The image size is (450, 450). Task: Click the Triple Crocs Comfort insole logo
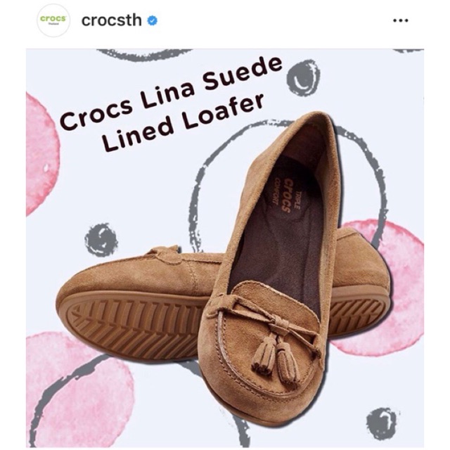point(287,195)
